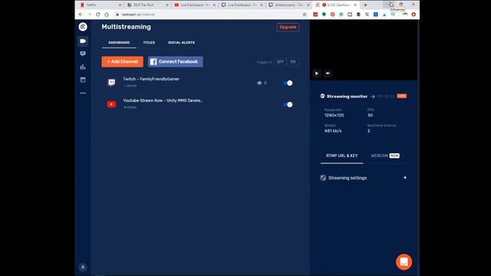Click the browser forward arrow
Screen dimensions: 491x276
pos(89,15)
